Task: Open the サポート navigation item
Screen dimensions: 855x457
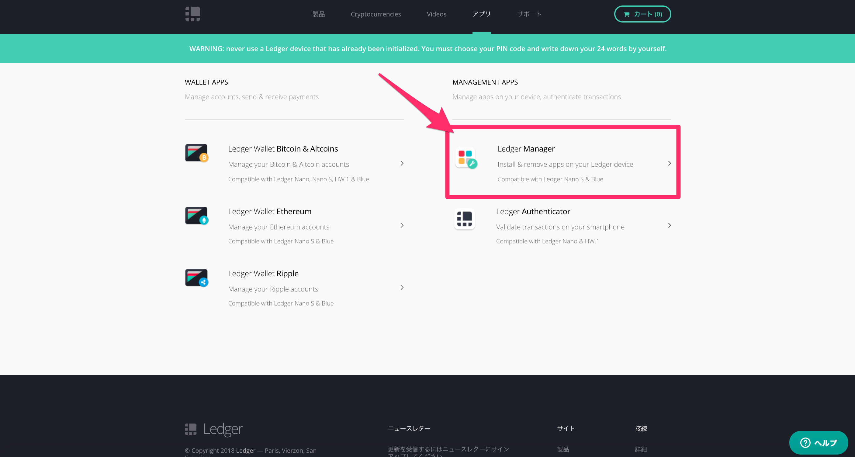Action: (529, 14)
